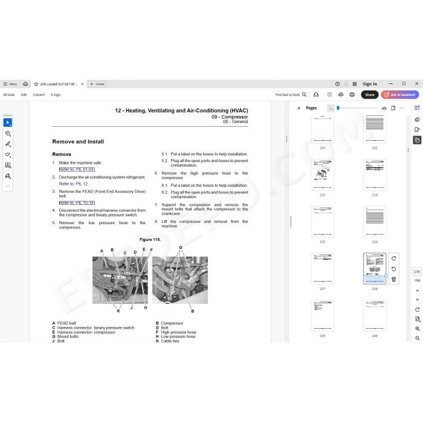This screenshot has height=423, width=423.
Task: Click the search magnifier icon
Action: pos(305,95)
